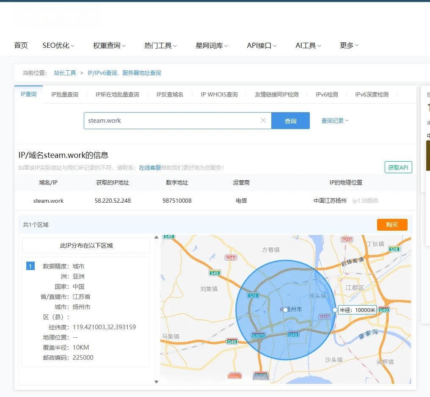The image size is (430, 397).
Task: Click the ip138提供 source label
Action: point(365,201)
